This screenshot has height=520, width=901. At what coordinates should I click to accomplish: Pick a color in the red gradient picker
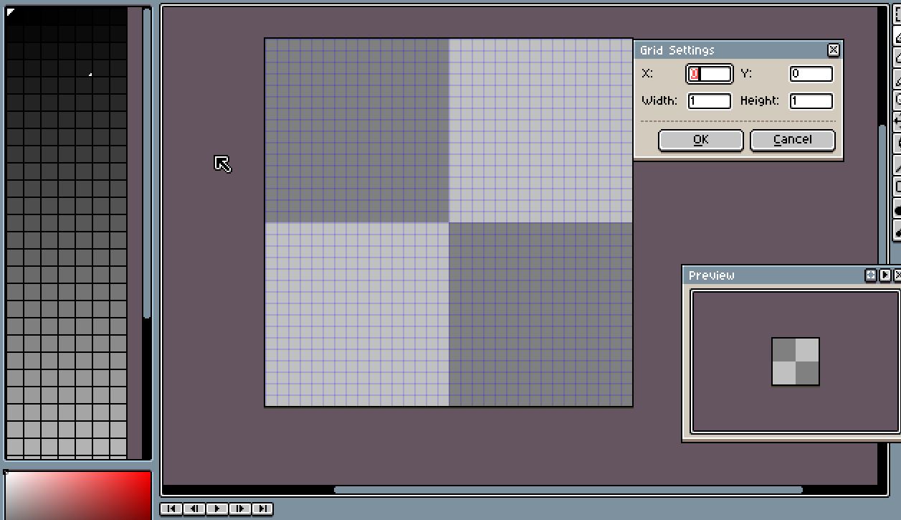pos(79,495)
